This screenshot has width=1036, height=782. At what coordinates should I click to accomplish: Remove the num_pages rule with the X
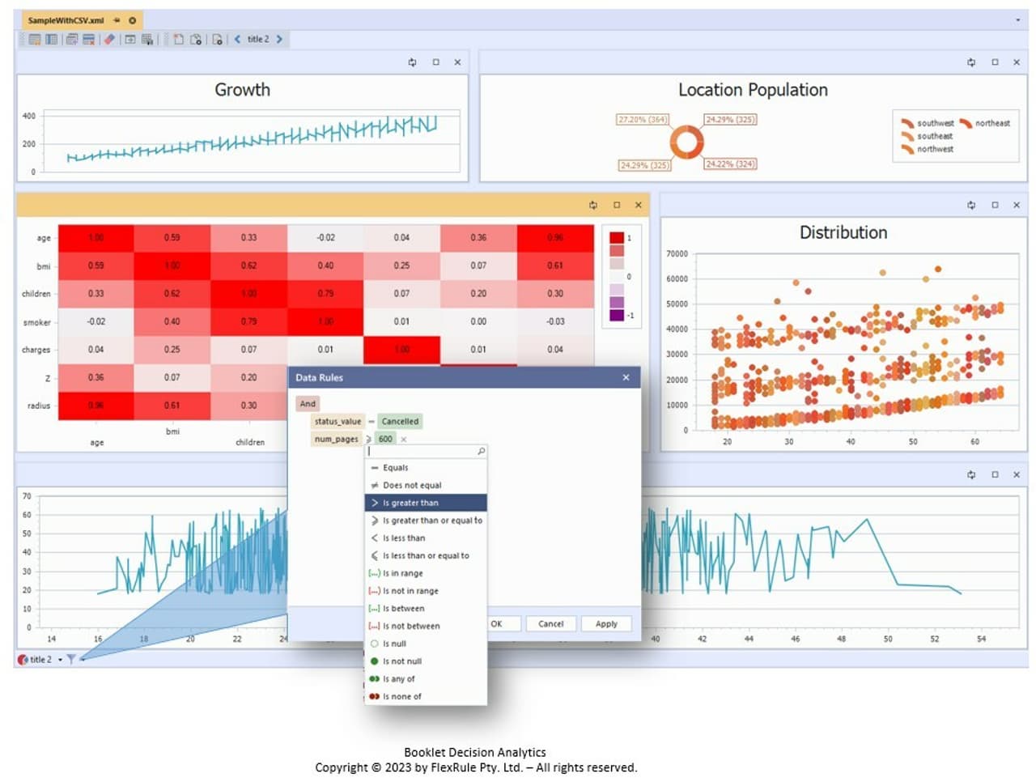402,439
